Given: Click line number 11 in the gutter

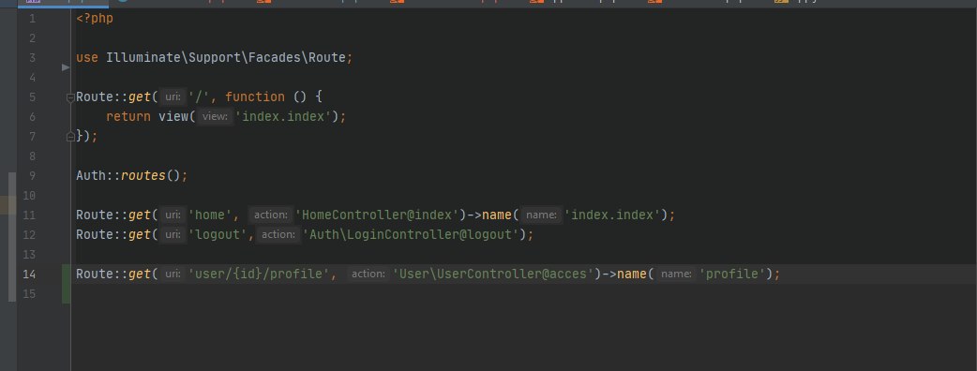Looking at the screenshot, I should pos(29,215).
